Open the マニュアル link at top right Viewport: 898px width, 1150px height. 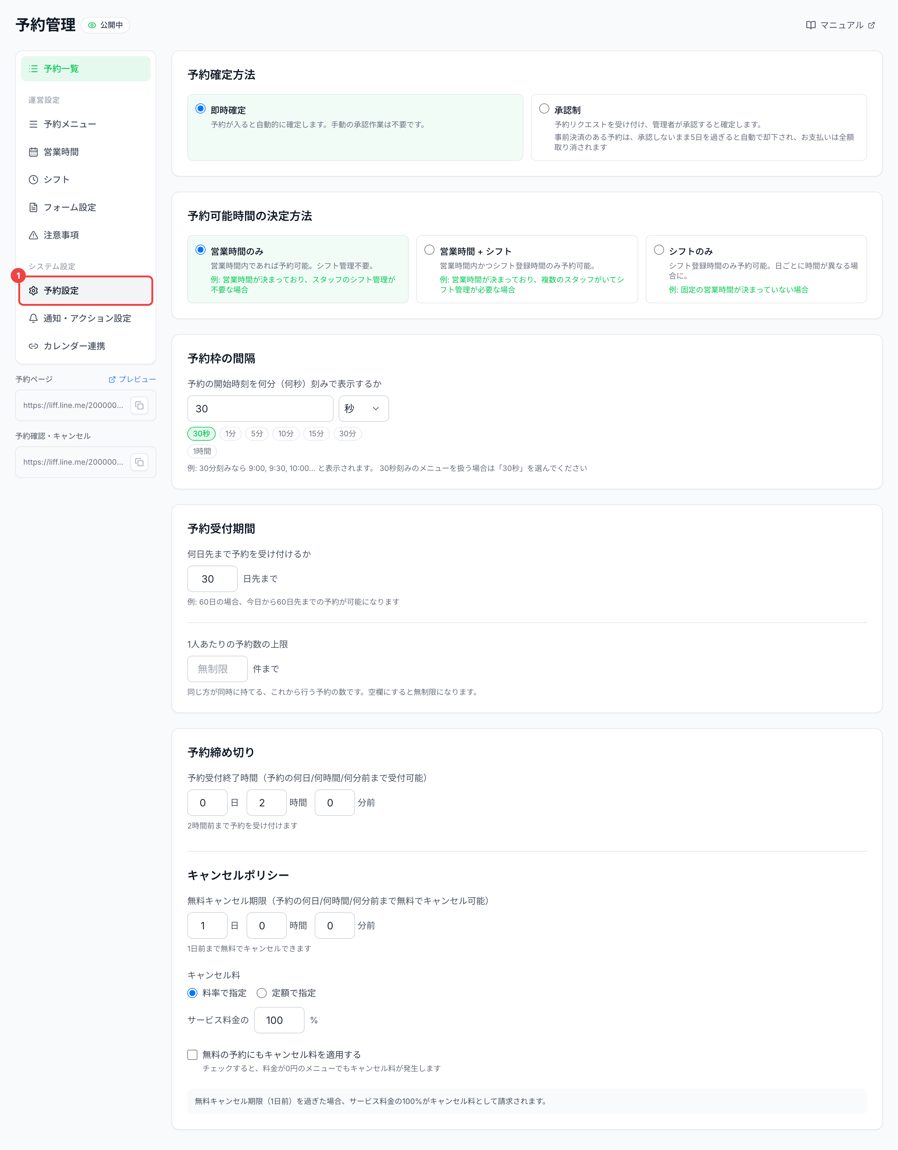[x=840, y=25]
